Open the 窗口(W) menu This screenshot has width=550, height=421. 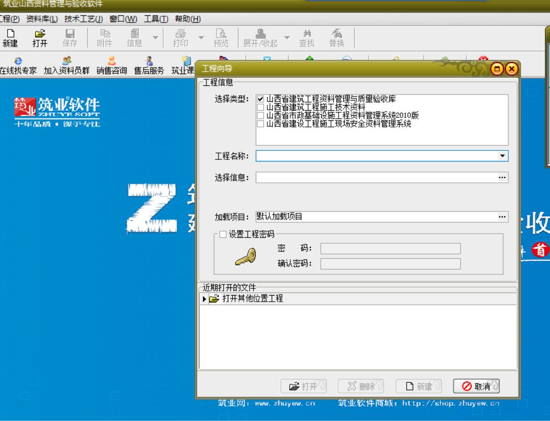(x=123, y=19)
